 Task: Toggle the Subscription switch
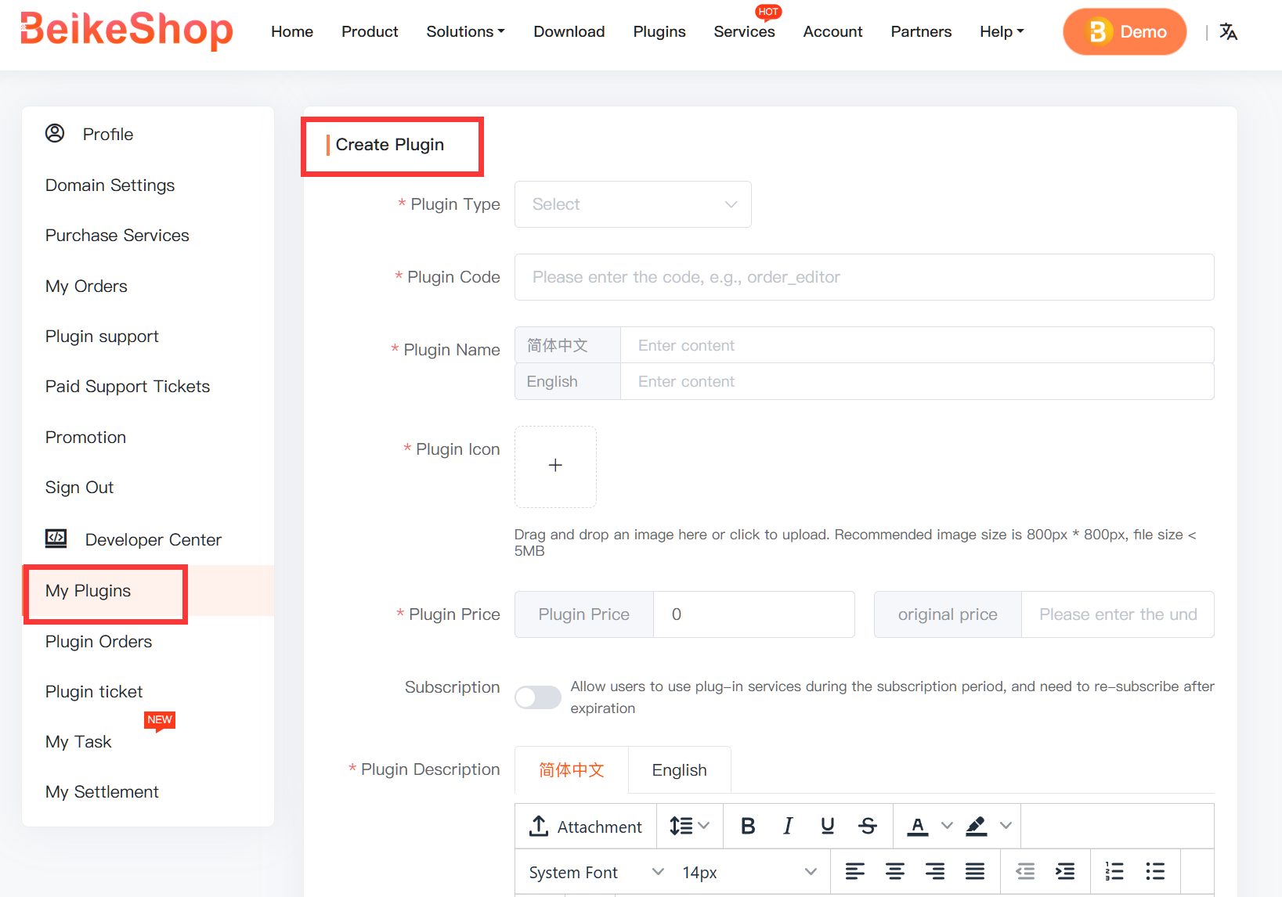[538, 697]
